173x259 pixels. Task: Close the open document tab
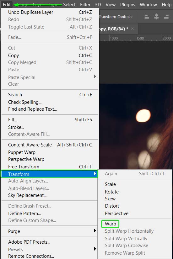pyautogui.click(x=132, y=29)
